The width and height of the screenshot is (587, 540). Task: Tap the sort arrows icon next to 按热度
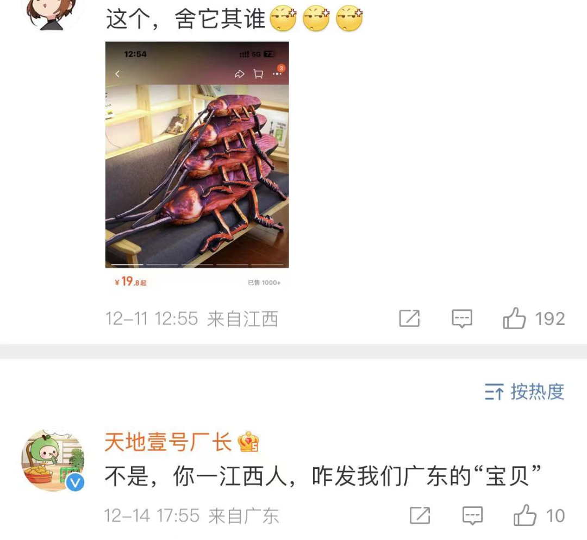494,392
